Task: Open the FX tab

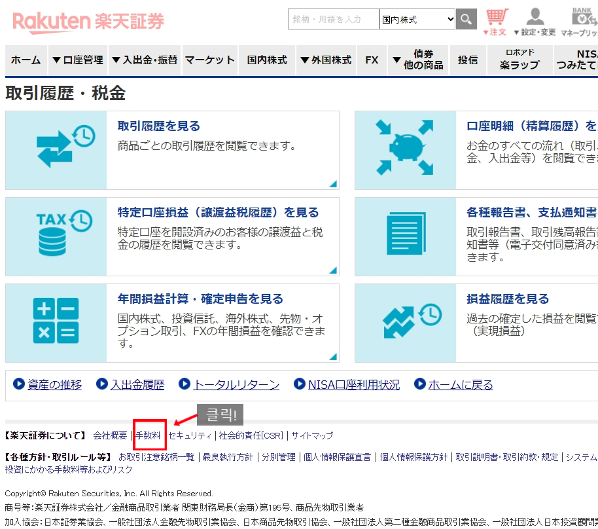Action: (372, 60)
